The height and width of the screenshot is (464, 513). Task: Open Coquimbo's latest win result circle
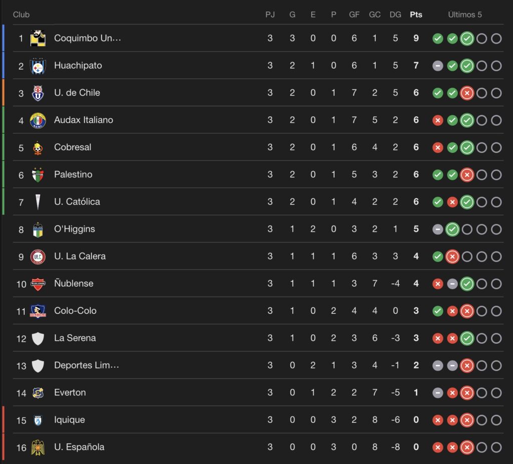[467, 39]
